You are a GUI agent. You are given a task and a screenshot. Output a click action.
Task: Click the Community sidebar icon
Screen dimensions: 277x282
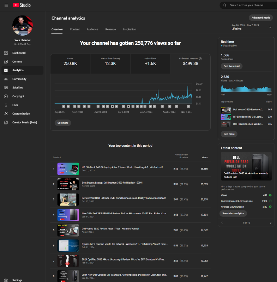[6, 79]
